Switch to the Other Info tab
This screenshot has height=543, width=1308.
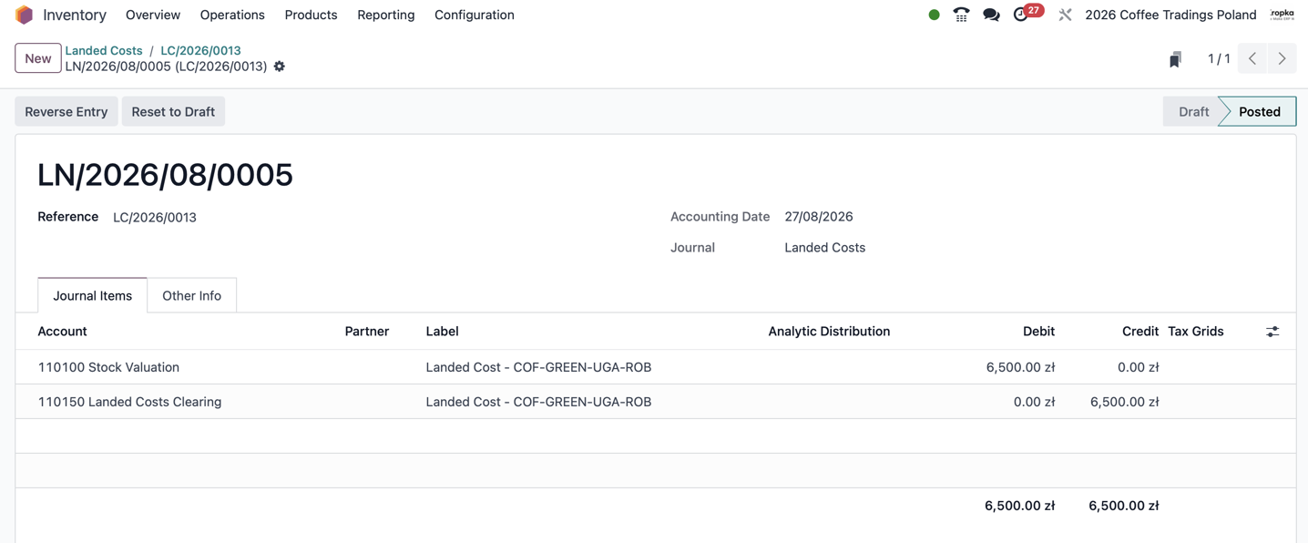click(x=191, y=295)
